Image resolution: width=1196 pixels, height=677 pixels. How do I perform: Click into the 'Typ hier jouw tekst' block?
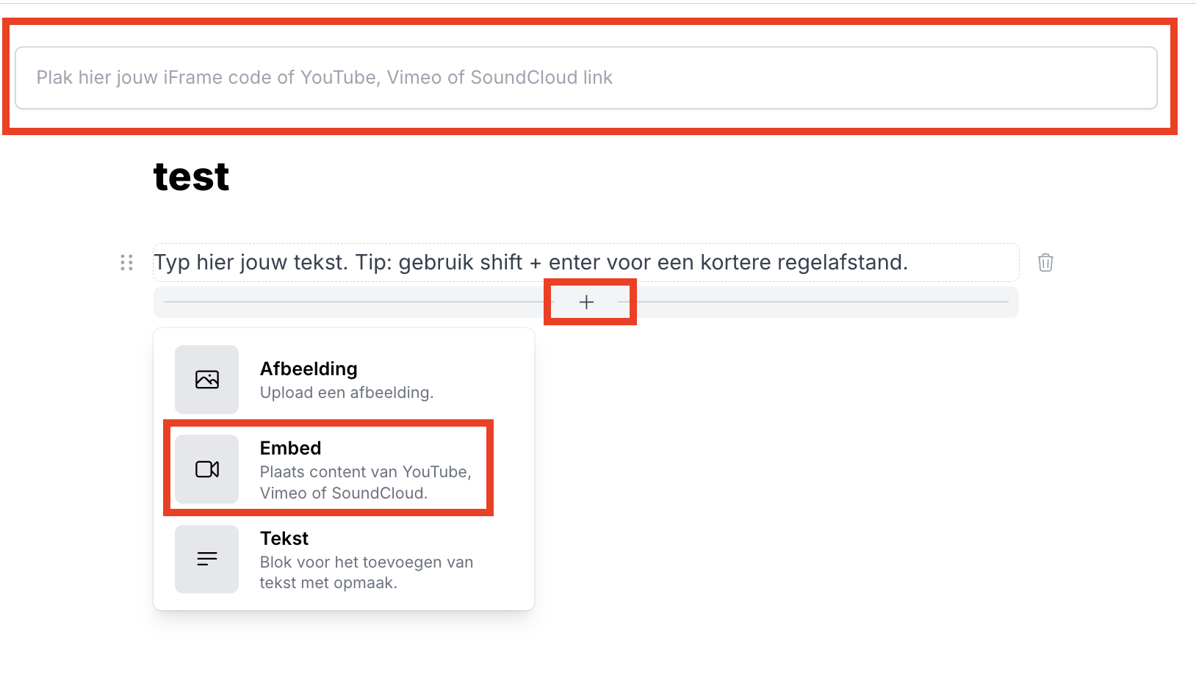click(530, 262)
